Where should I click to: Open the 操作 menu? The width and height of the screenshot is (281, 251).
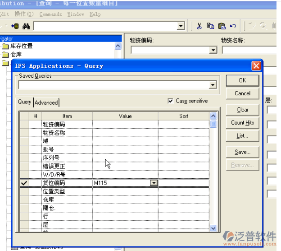coord(24,14)
